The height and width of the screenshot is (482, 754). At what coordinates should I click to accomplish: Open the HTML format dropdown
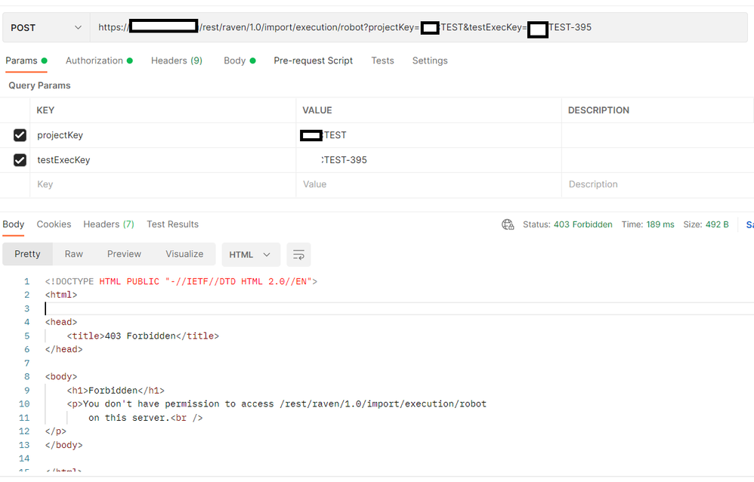pos(251,255)
